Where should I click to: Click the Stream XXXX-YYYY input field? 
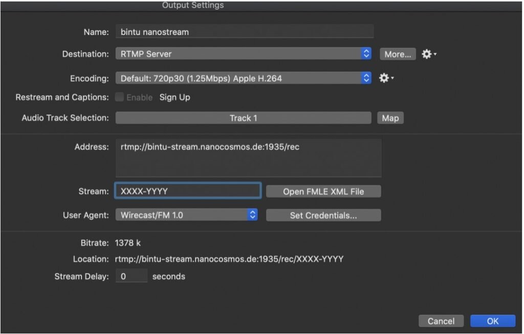pyautogui.click(x=187, y=191)
